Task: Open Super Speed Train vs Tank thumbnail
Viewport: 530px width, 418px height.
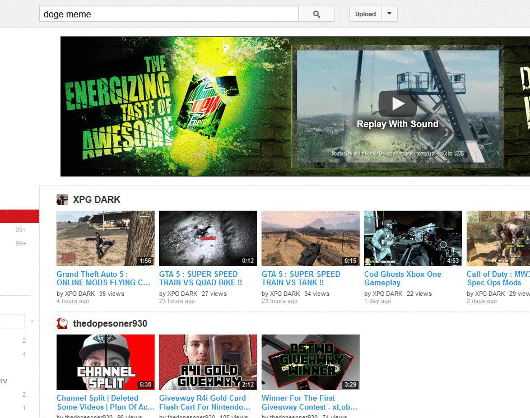Action: (x=310, y=238)
